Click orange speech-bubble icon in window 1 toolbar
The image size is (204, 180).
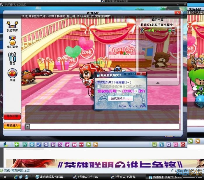[x=96, y=145]
